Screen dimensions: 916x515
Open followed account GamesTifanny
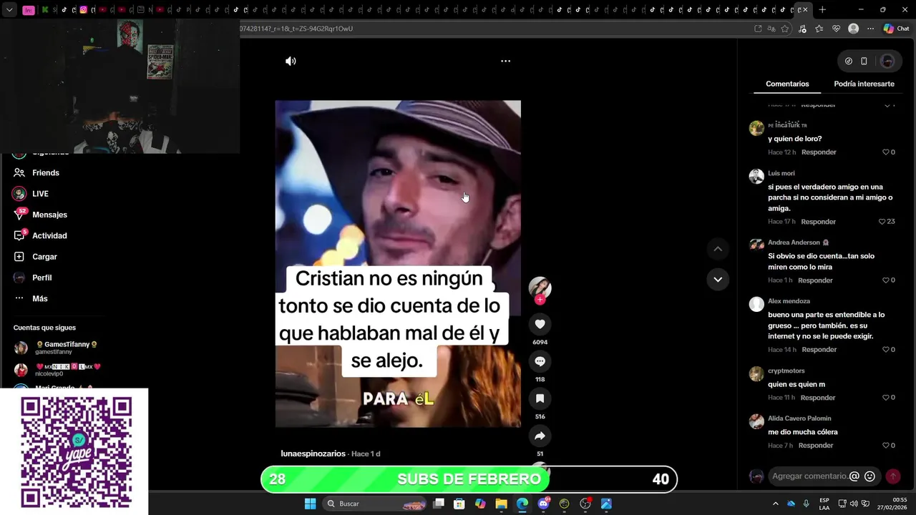click(56, 348)
